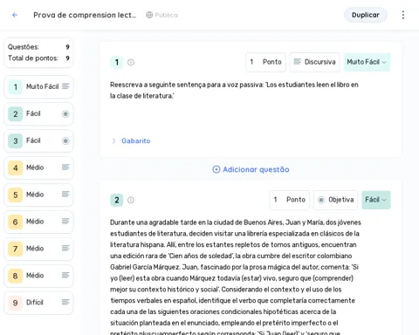419x335 pixels.
Task: Expand the Gabarito section of question 1
Action: [x=136, y=140]
